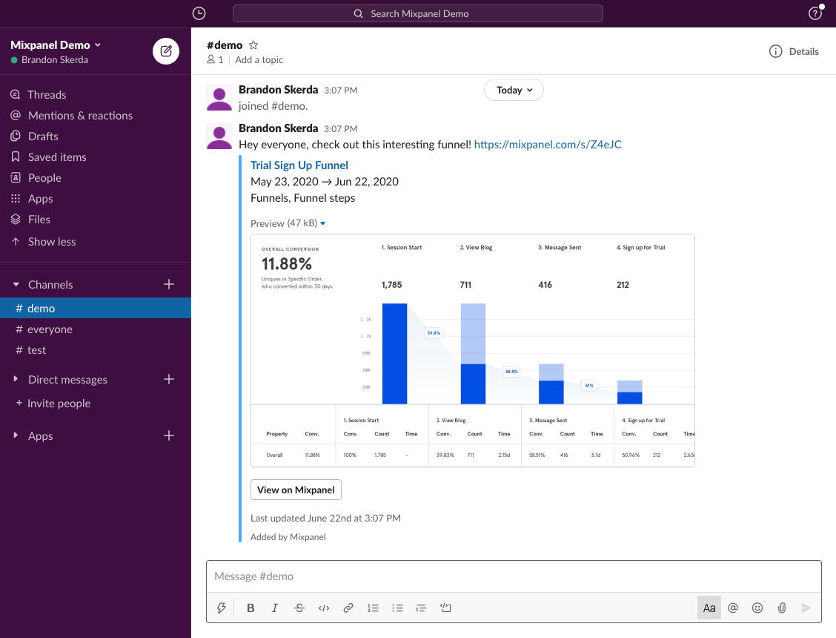This screenshot has height=638, width=836.
Task: Toggle the formatting bar with the Aa icon
Action: click(x=709, y=608)
